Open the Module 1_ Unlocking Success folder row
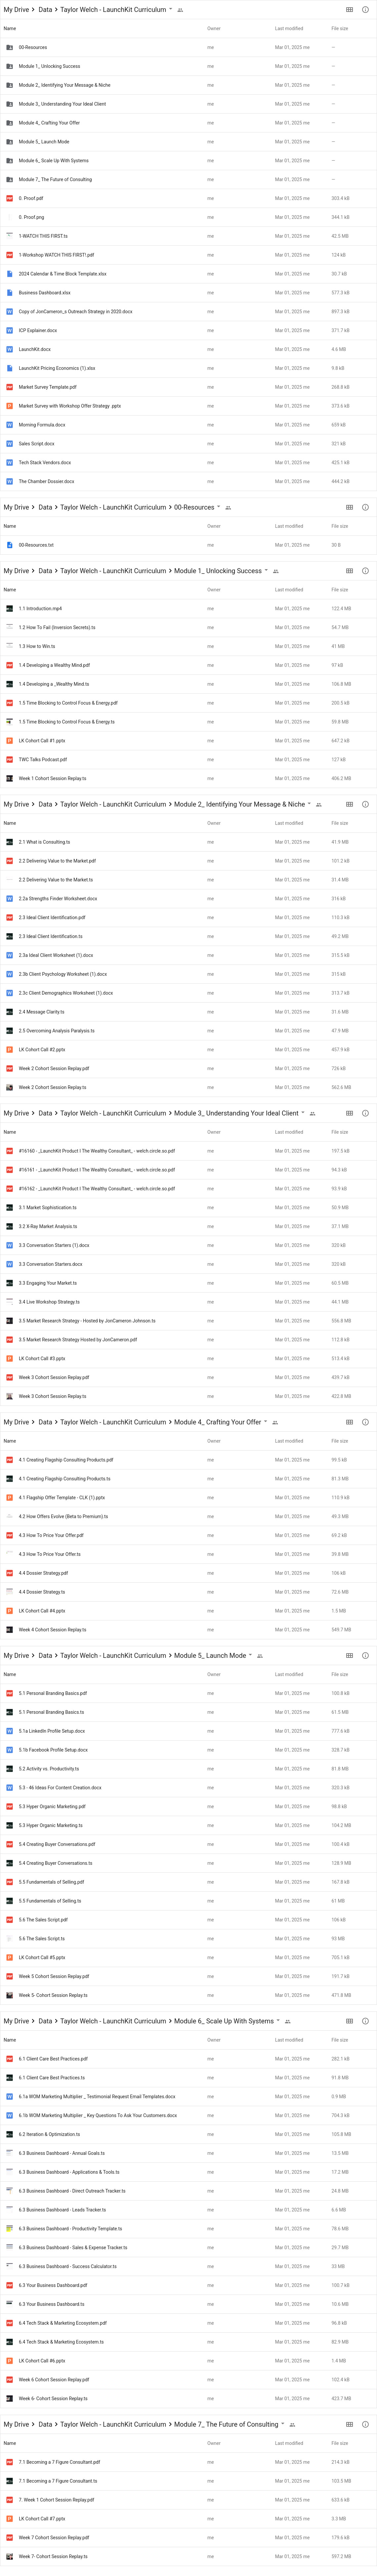The width and height of the screenshot is (377, 2576). point(188,66)
